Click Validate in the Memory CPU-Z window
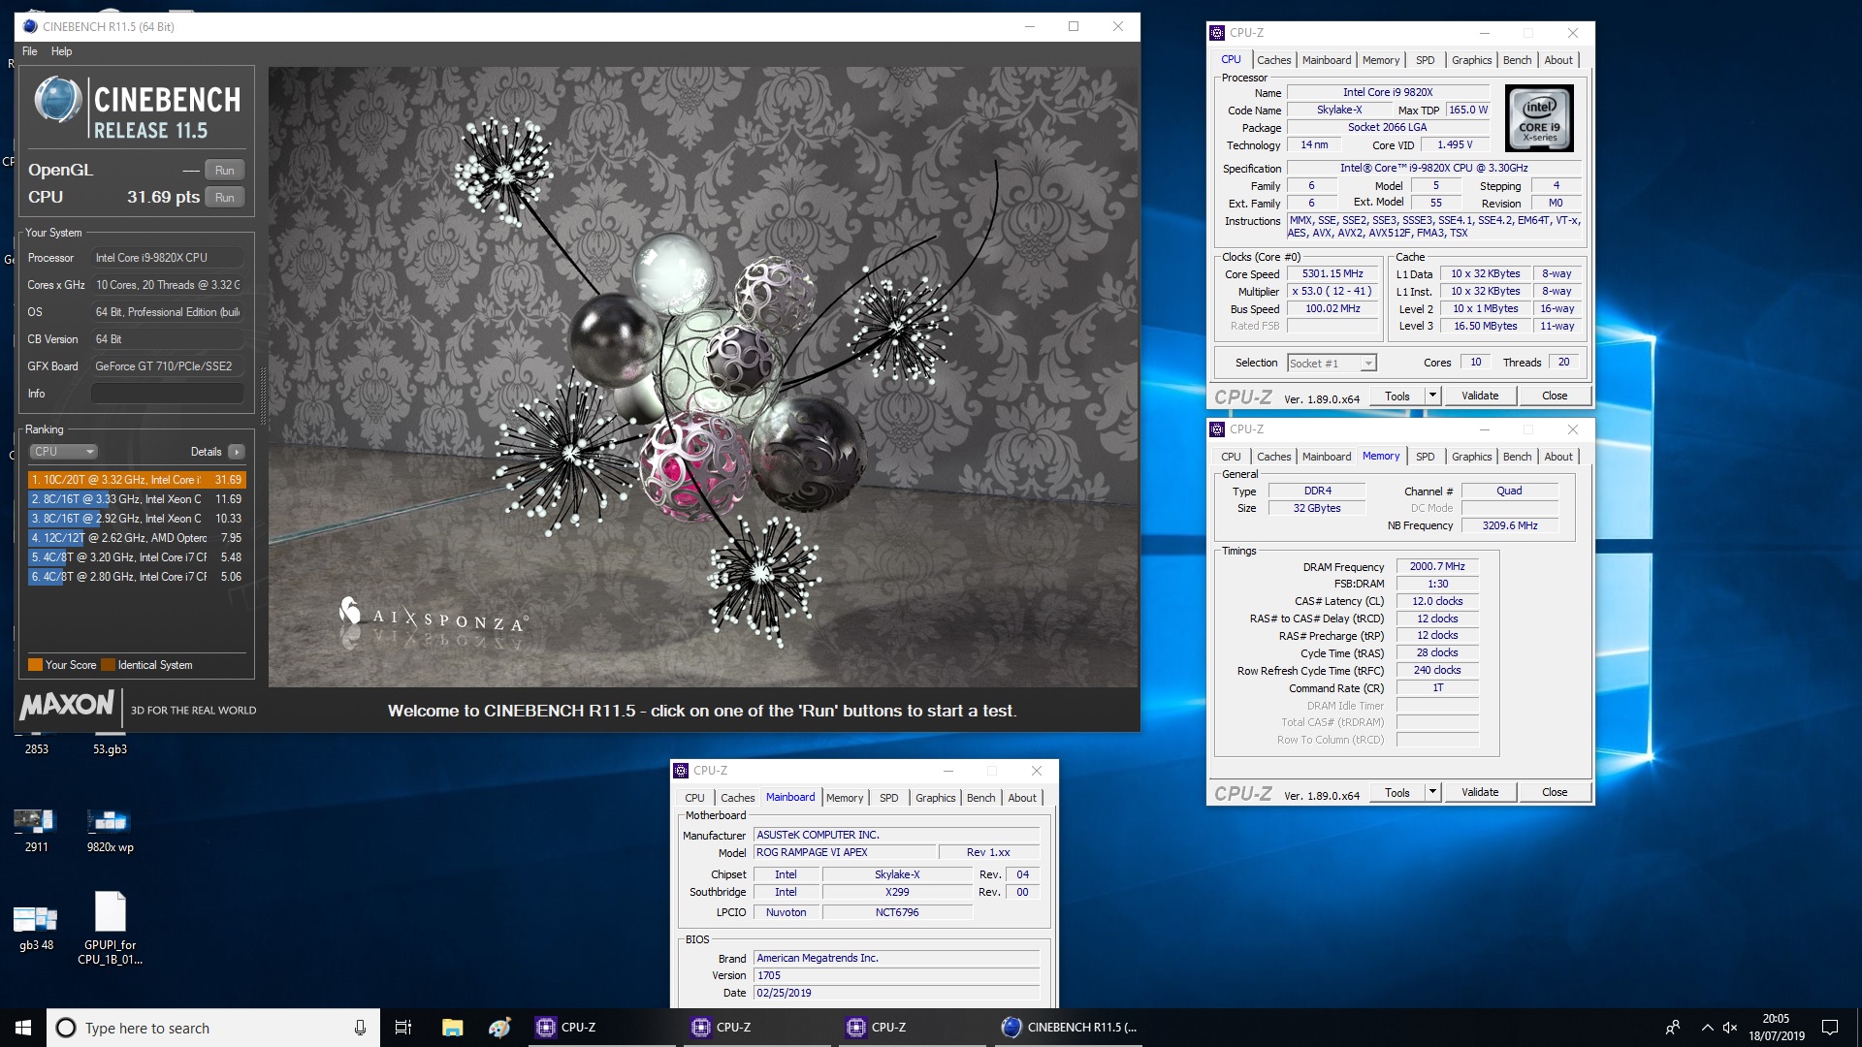Image resolution: width=1862 pixels, height=1047 pixels. [1480, 792]
